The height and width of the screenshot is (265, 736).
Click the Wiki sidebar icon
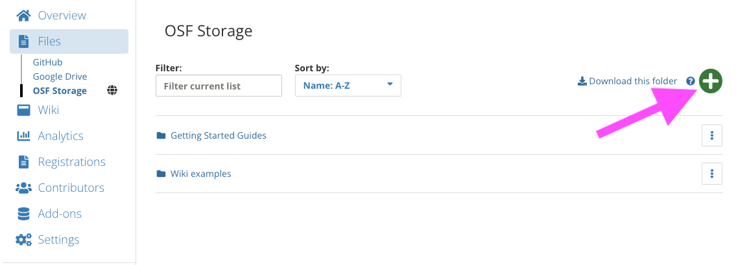(23, 110)
